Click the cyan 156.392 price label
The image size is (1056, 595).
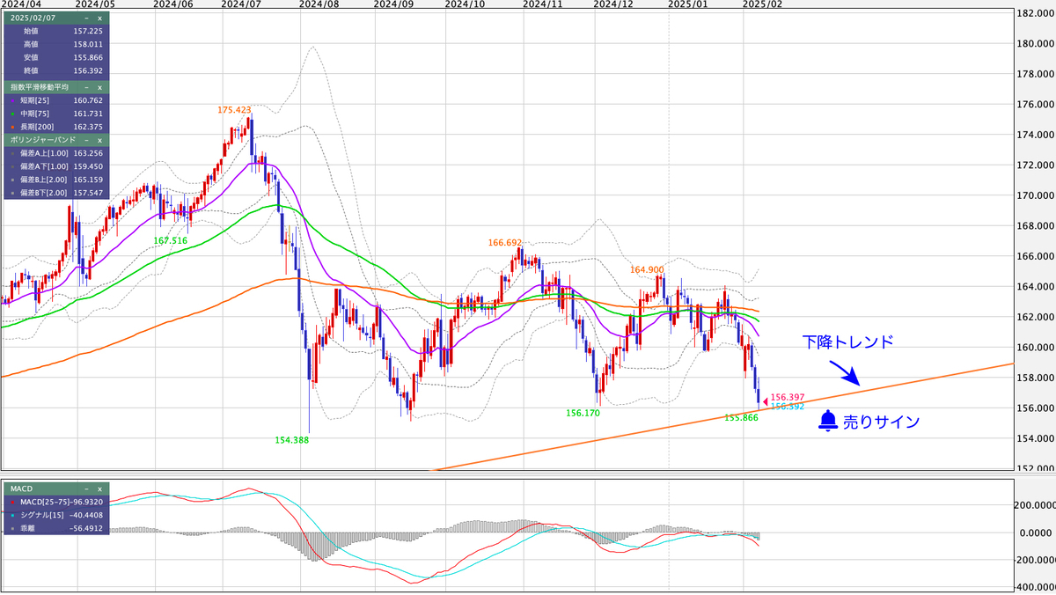(x=788, y=406)
